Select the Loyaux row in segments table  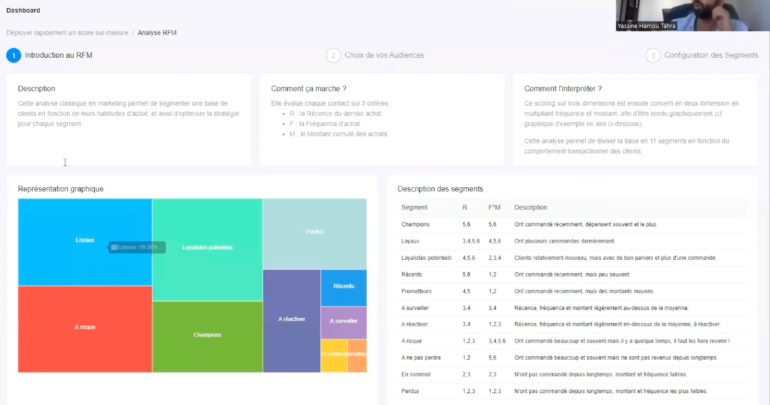point(574,241)
